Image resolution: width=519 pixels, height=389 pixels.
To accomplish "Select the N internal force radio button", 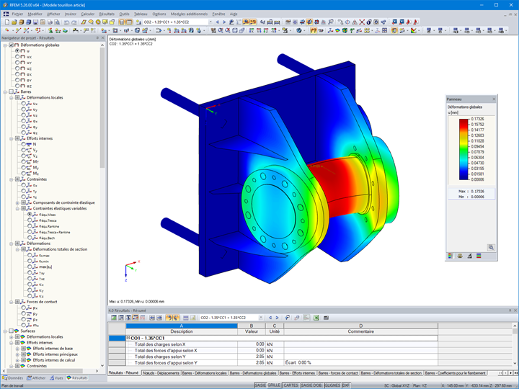I will click(24, 144).
